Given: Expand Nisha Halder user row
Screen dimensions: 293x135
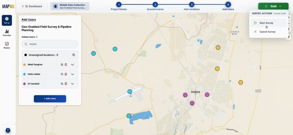Looking at the screenshot, I should click(x=72, y=74).
